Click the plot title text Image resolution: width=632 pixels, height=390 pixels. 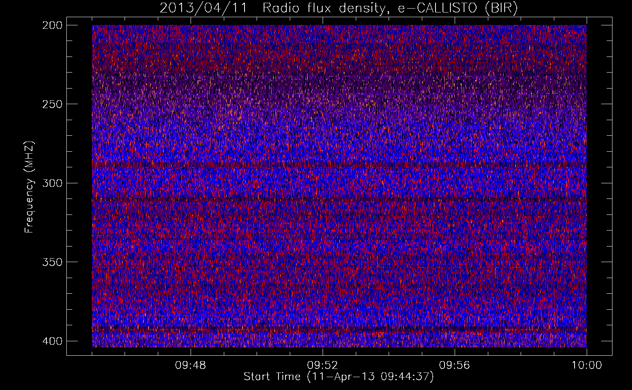339,8
